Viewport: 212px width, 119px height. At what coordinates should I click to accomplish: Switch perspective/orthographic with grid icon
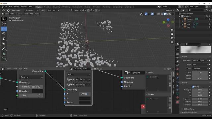click(172, 42)
